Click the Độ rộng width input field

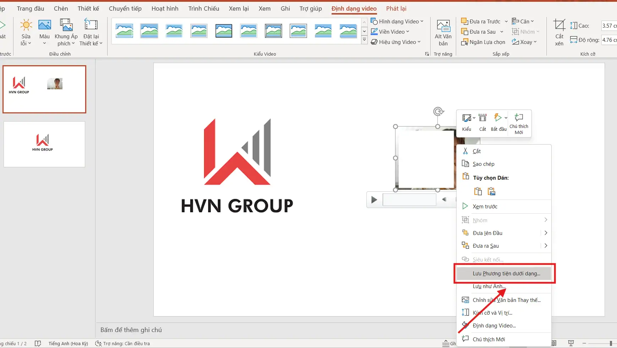click(609, 40)
